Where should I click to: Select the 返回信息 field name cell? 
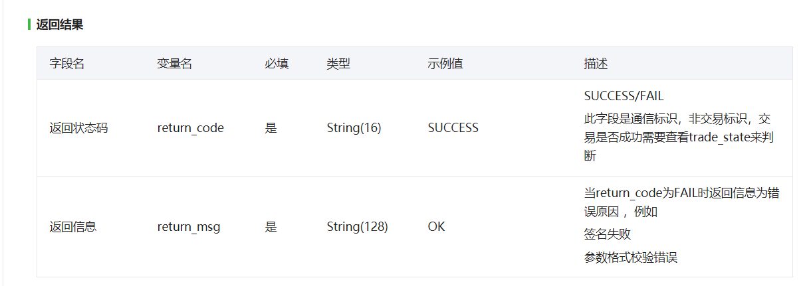tap(73, 226)
